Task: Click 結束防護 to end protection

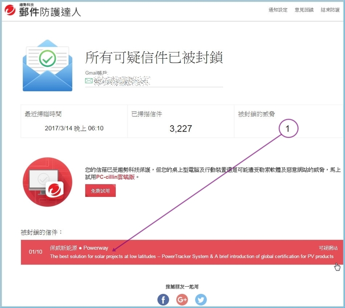Action: tap(330, 10)
